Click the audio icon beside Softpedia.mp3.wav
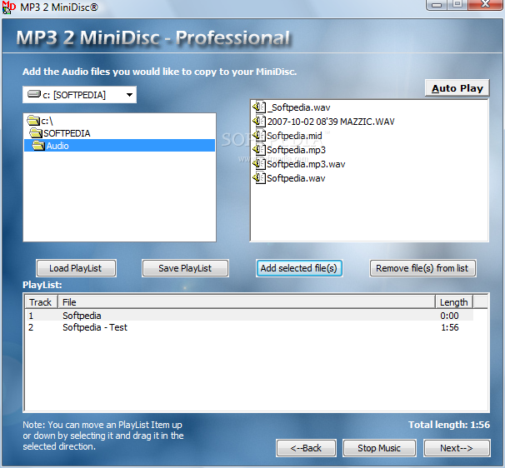This screenshot has height=468, width=505. pyautogui.click(x=259, y=163)
